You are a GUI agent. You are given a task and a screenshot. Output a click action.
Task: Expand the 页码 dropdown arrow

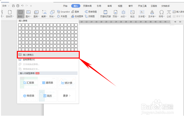[118, 17]
